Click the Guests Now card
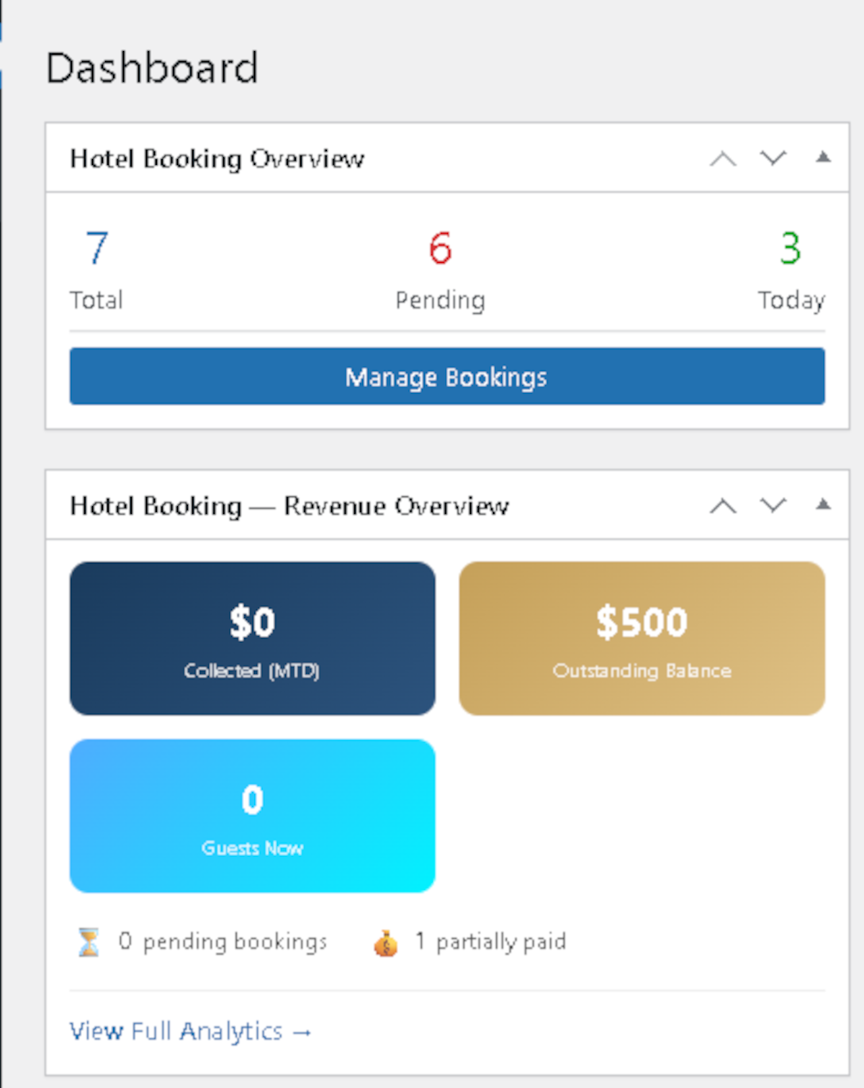This screenshot has height=1088, width=864. (x=251, y=815)
